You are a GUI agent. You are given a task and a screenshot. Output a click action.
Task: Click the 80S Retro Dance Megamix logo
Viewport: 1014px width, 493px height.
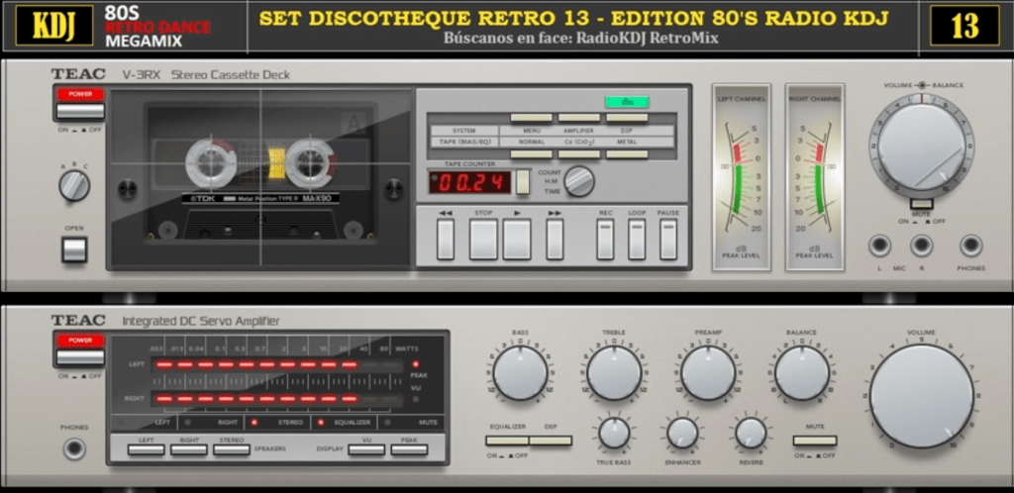coord(157,26)
